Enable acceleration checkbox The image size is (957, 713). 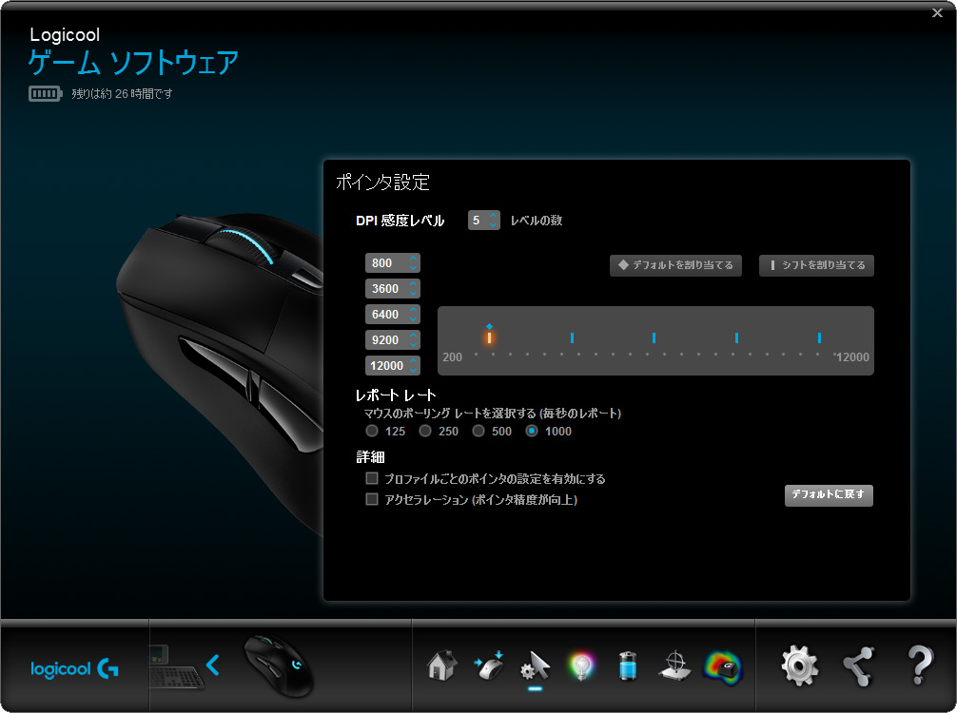pyautogui.click(x=372, y=499)
